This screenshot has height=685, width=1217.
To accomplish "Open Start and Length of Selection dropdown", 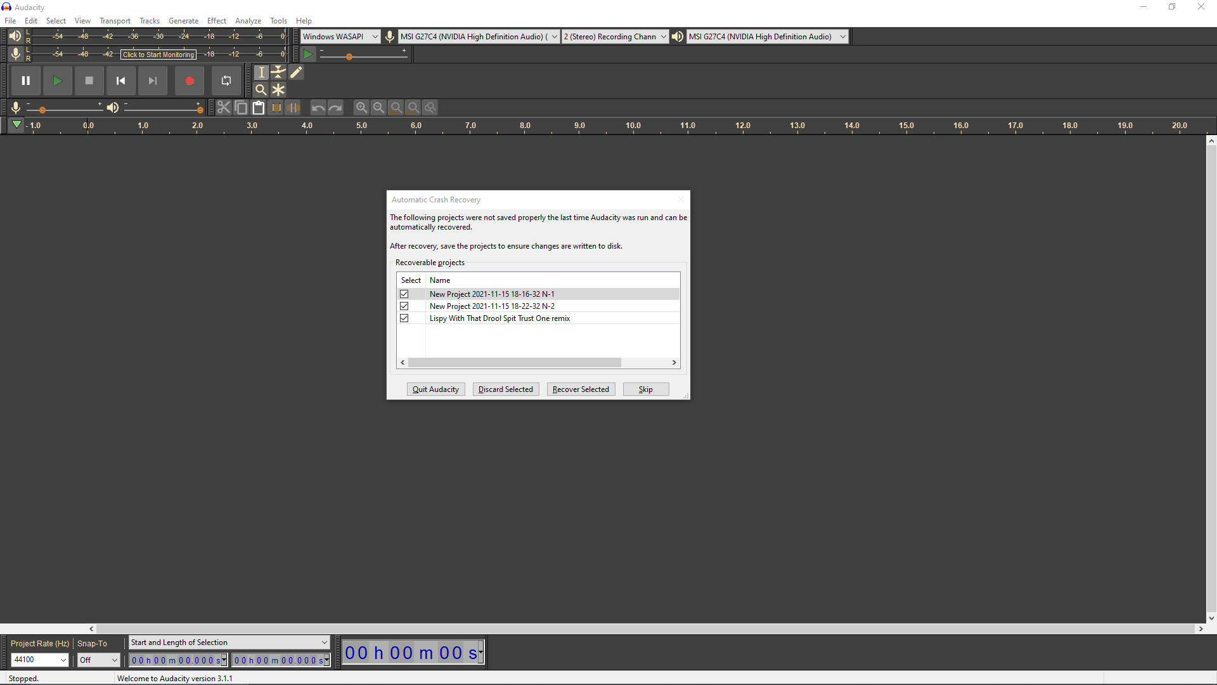I will pos(229,643).
